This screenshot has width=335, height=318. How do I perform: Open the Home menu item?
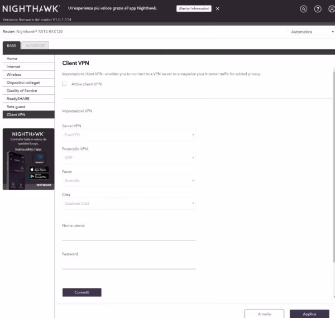click(28, 59)
